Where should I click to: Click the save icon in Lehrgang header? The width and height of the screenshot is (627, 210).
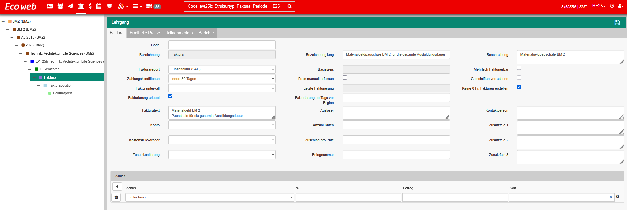[617, 22]
